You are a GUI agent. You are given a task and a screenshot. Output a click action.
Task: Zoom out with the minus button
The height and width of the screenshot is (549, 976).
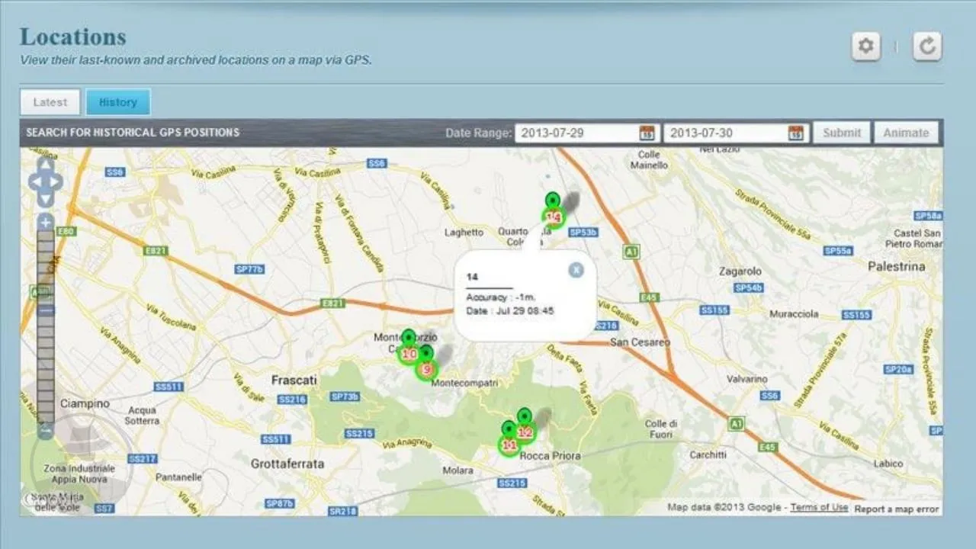pyautogui.click(x=46, y=431)
